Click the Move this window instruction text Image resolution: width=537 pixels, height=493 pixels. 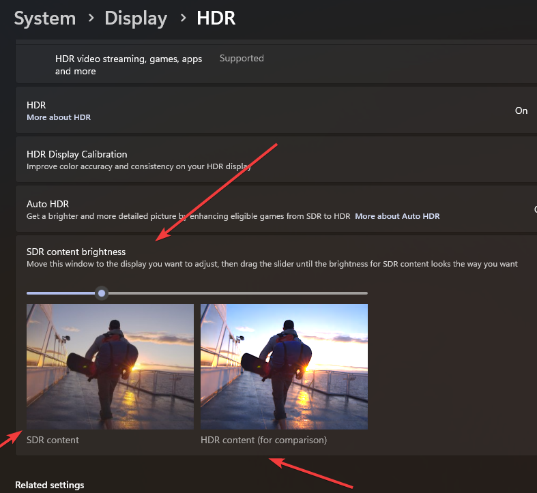coord(272,264)
